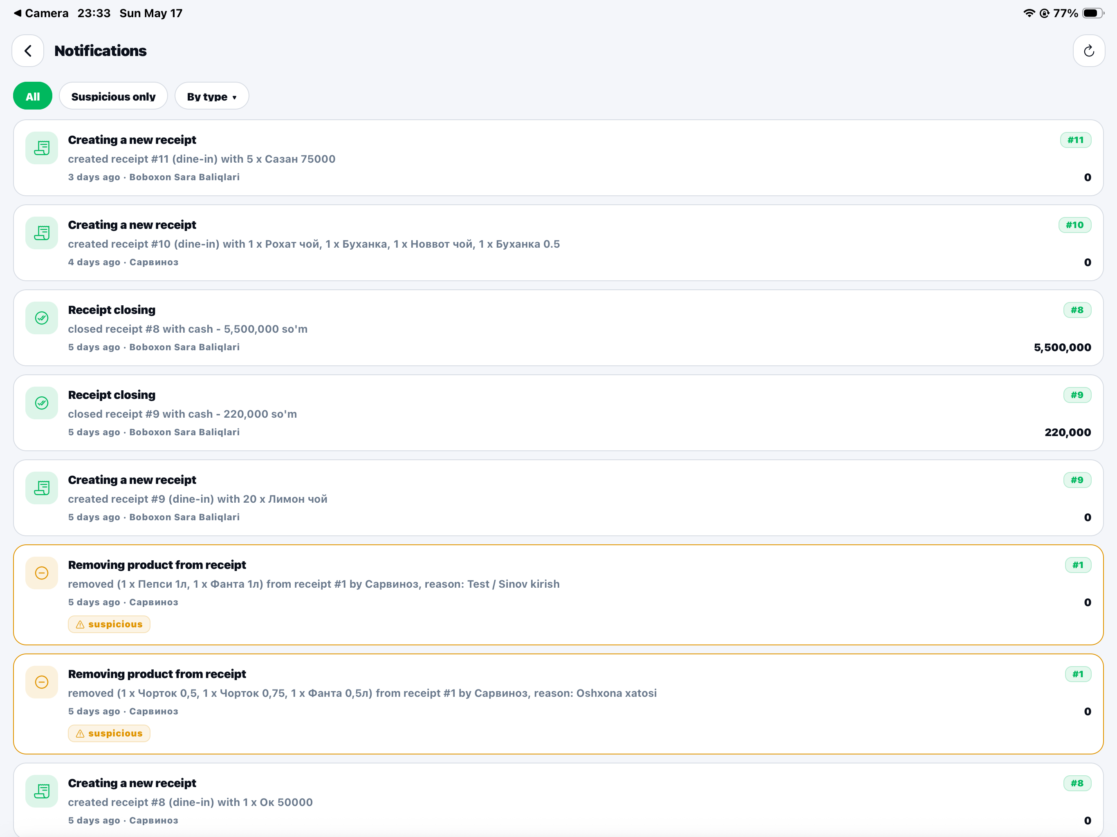Screen dimensions: 1117x837
Task: Tap the orientation lock status icon
Action: [1044, 13]
